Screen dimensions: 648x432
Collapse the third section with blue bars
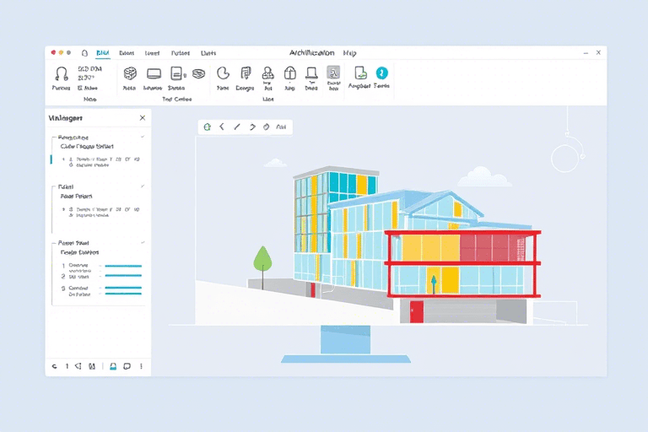pyautogui.click(x=142, y=243)
